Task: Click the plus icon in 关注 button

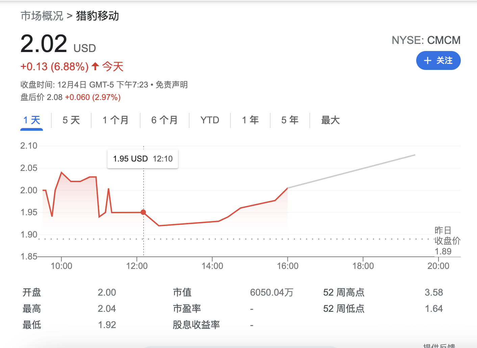Action: click(428, 60)
